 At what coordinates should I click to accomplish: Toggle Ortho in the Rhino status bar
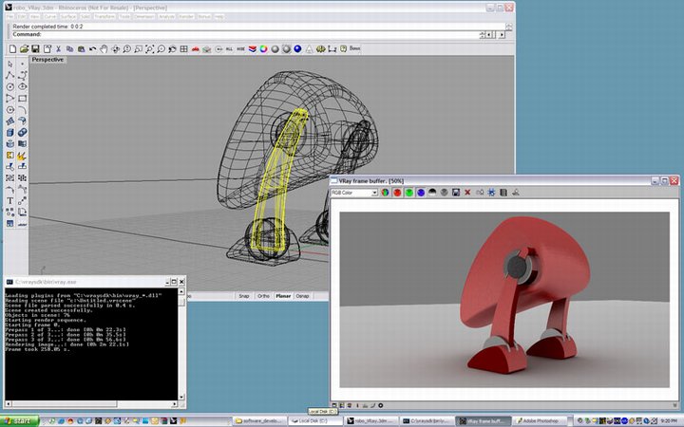coord(263,296)
